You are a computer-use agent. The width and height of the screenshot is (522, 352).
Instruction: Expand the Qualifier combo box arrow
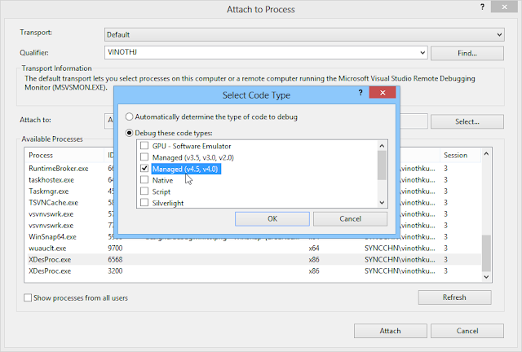[422, 53]
